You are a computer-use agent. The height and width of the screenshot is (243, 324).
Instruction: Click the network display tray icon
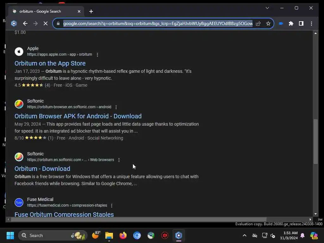point(265,235)
